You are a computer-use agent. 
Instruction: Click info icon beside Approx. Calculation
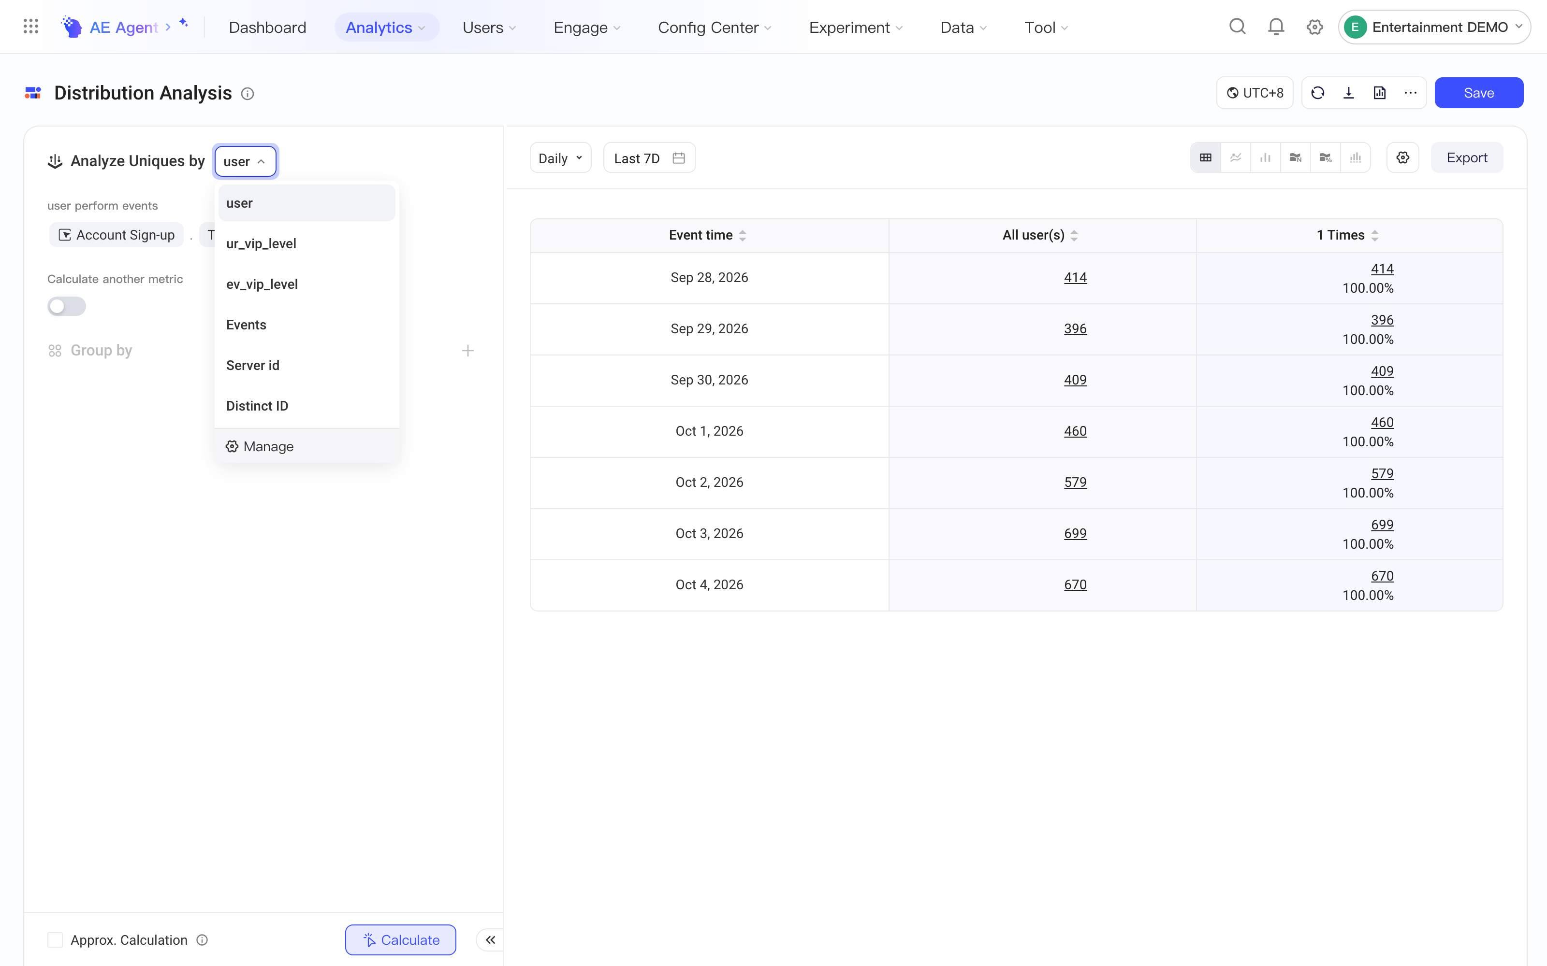[202, 940]
